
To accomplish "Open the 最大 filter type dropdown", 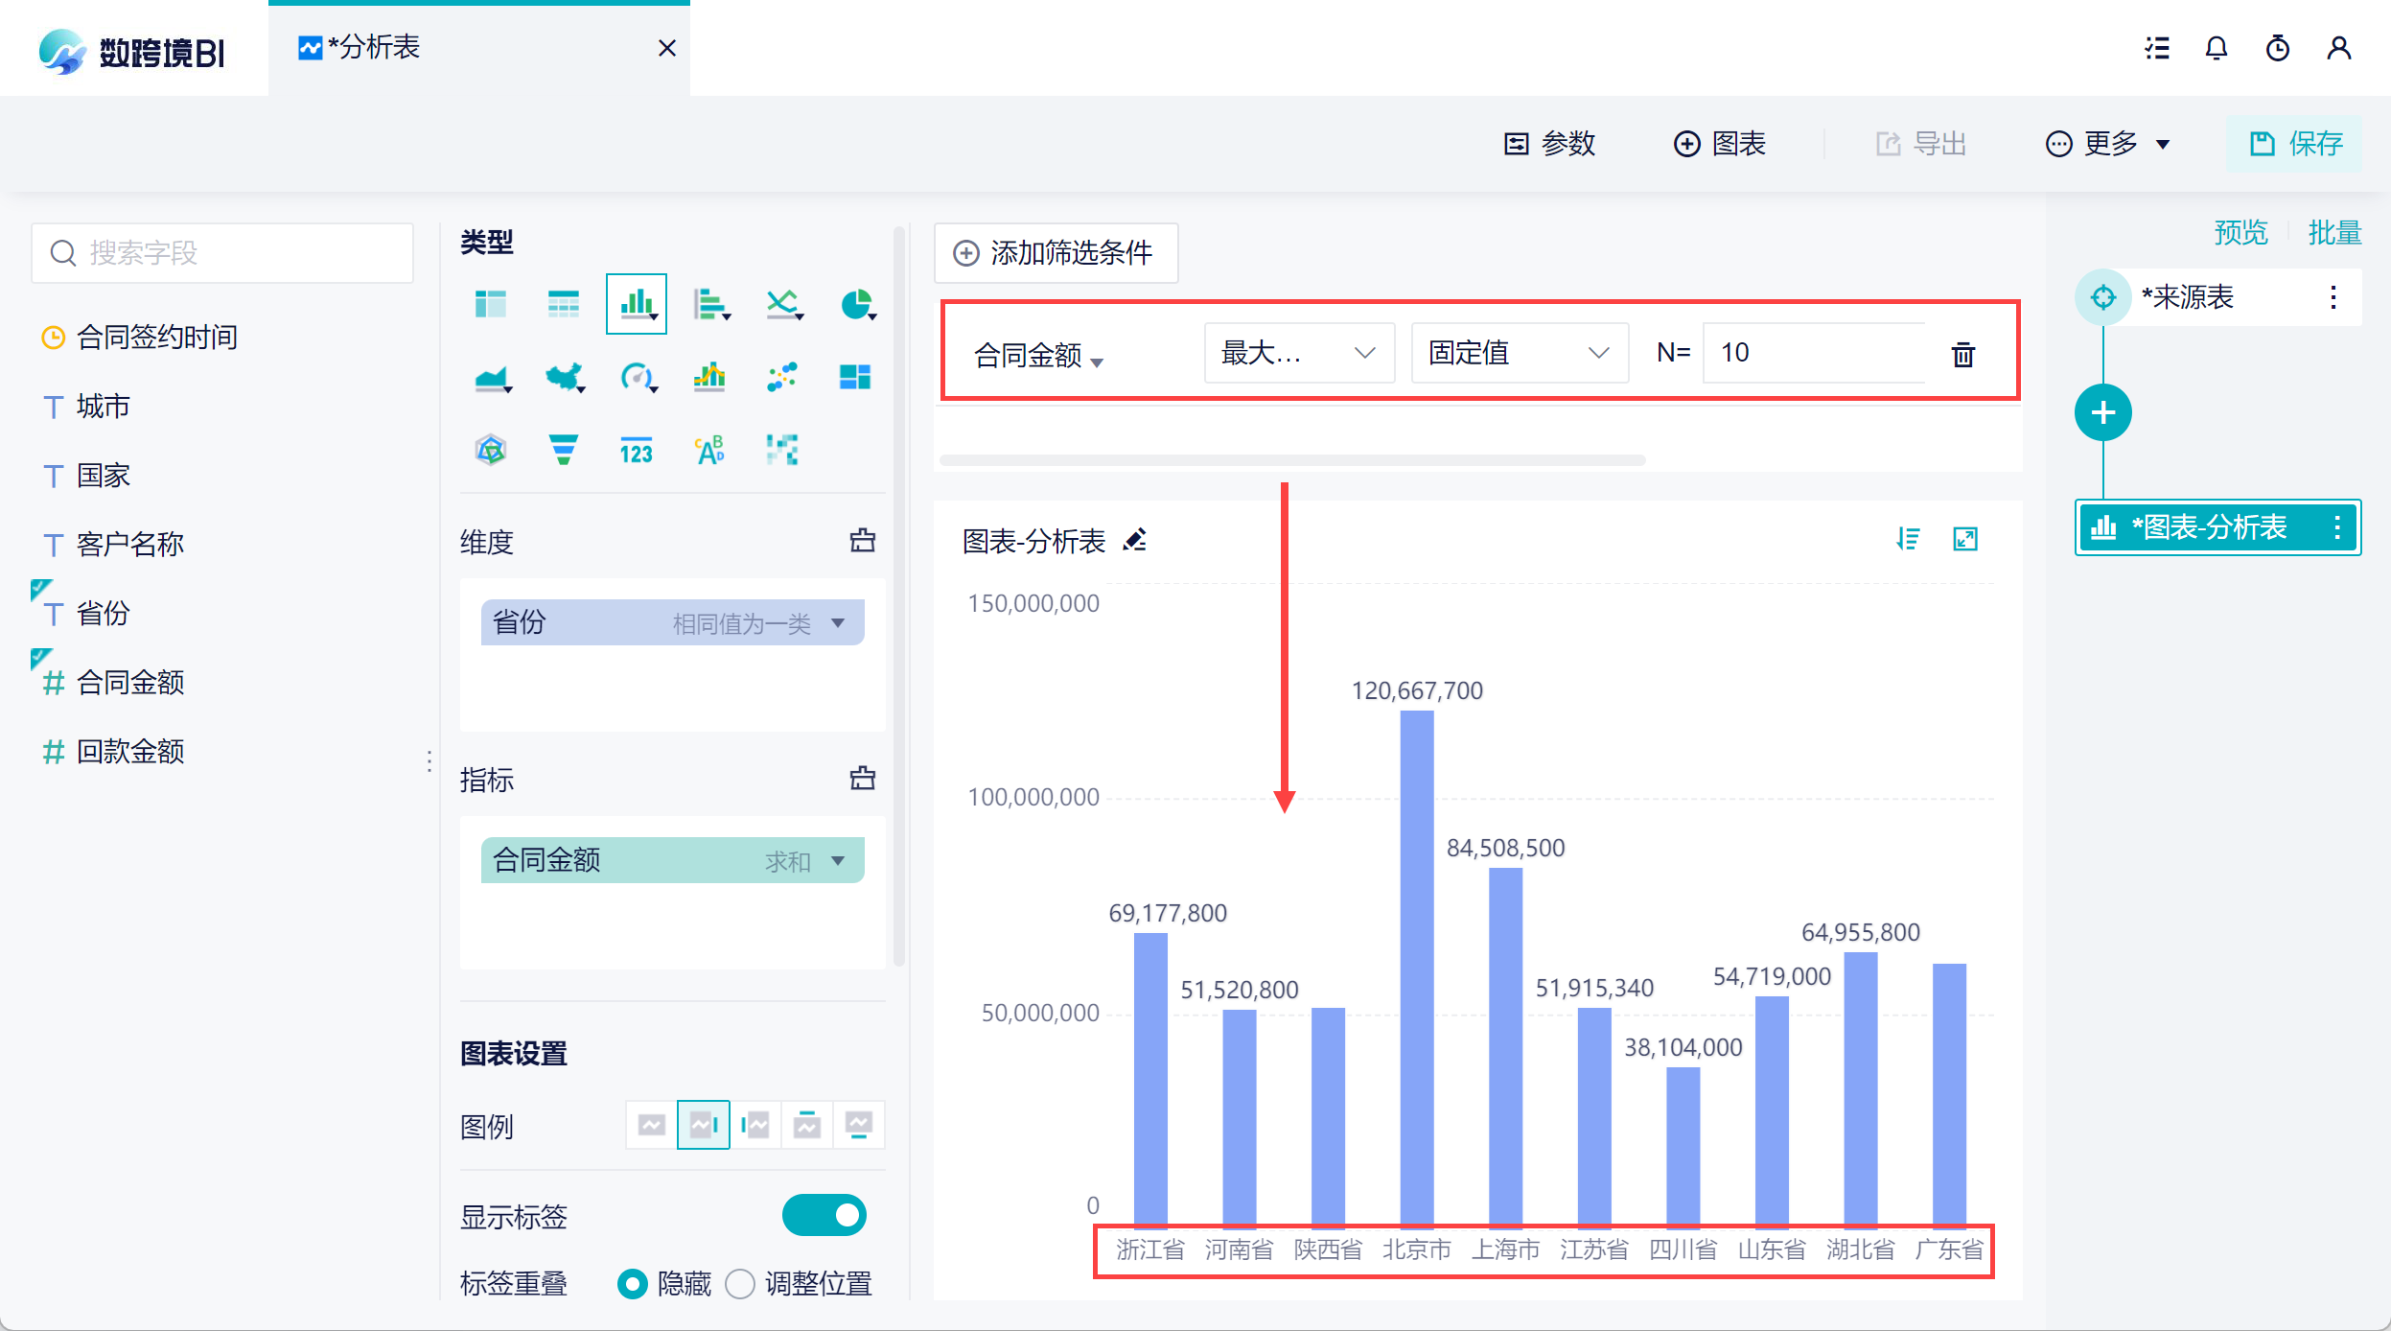I will (1298, 353).
